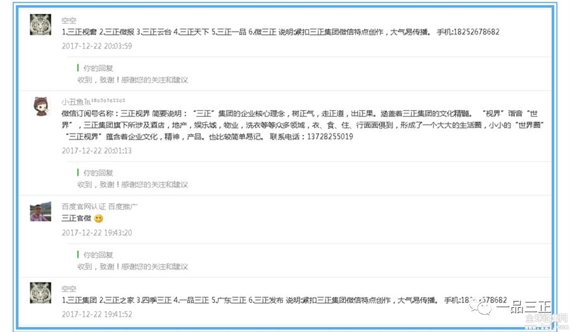The image size is (570, 332).
Task: Click the cartoon girl avatar of 小丑鱼
Action: pos(41,106)
